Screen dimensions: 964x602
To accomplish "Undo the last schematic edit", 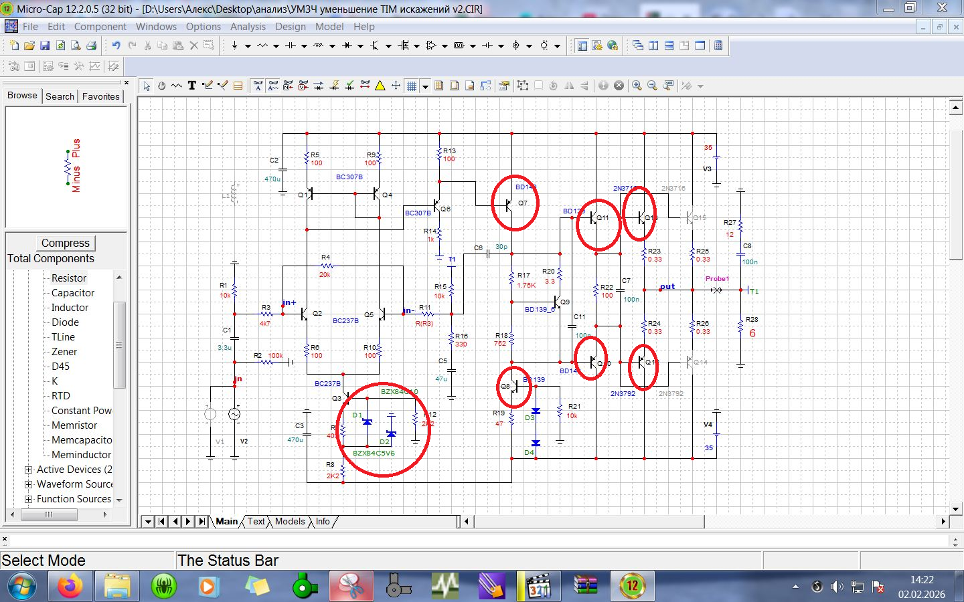I will tap(116, 45).
